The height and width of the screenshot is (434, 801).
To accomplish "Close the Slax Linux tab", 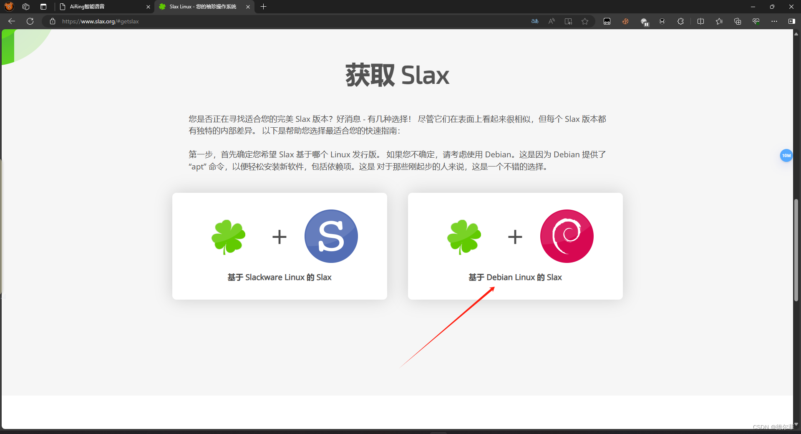I will [x=248, y=7].
